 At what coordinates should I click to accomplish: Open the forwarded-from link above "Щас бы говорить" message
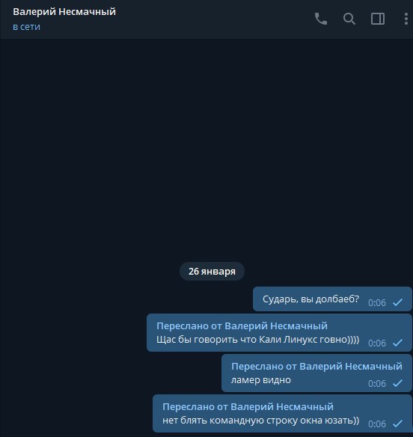pos(242,326)
